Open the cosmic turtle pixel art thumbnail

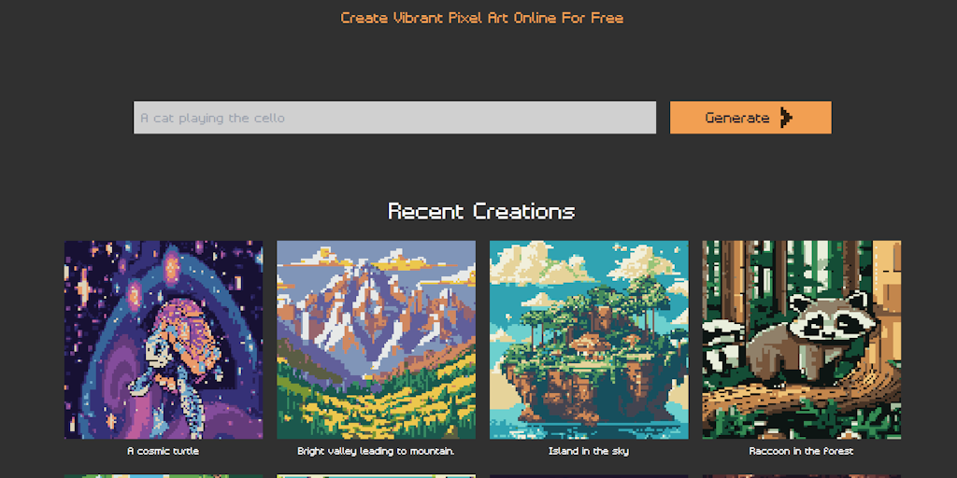(164, 340)
